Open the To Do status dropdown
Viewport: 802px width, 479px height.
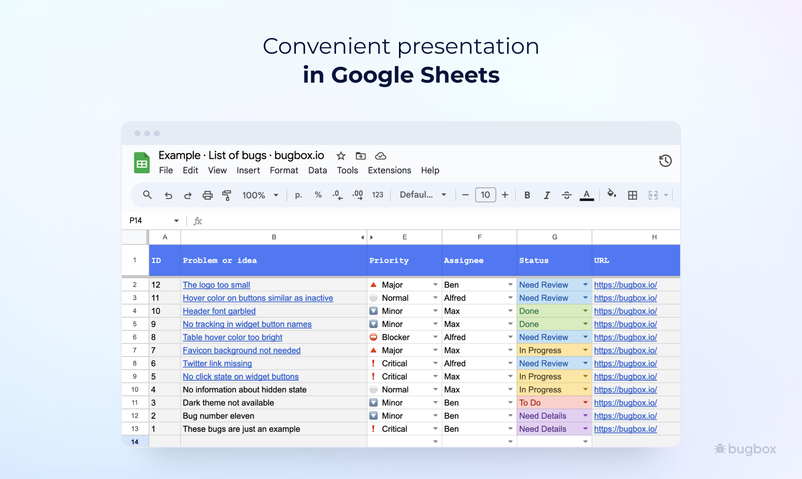[585, 402]
